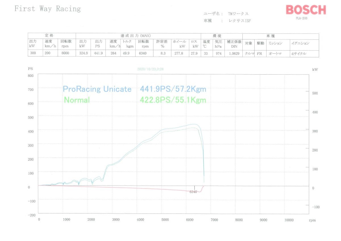Click the 422.8PS/55.1Kgm legend value
The height and width of the screenshot is (241, 341).
pos(173,100)
